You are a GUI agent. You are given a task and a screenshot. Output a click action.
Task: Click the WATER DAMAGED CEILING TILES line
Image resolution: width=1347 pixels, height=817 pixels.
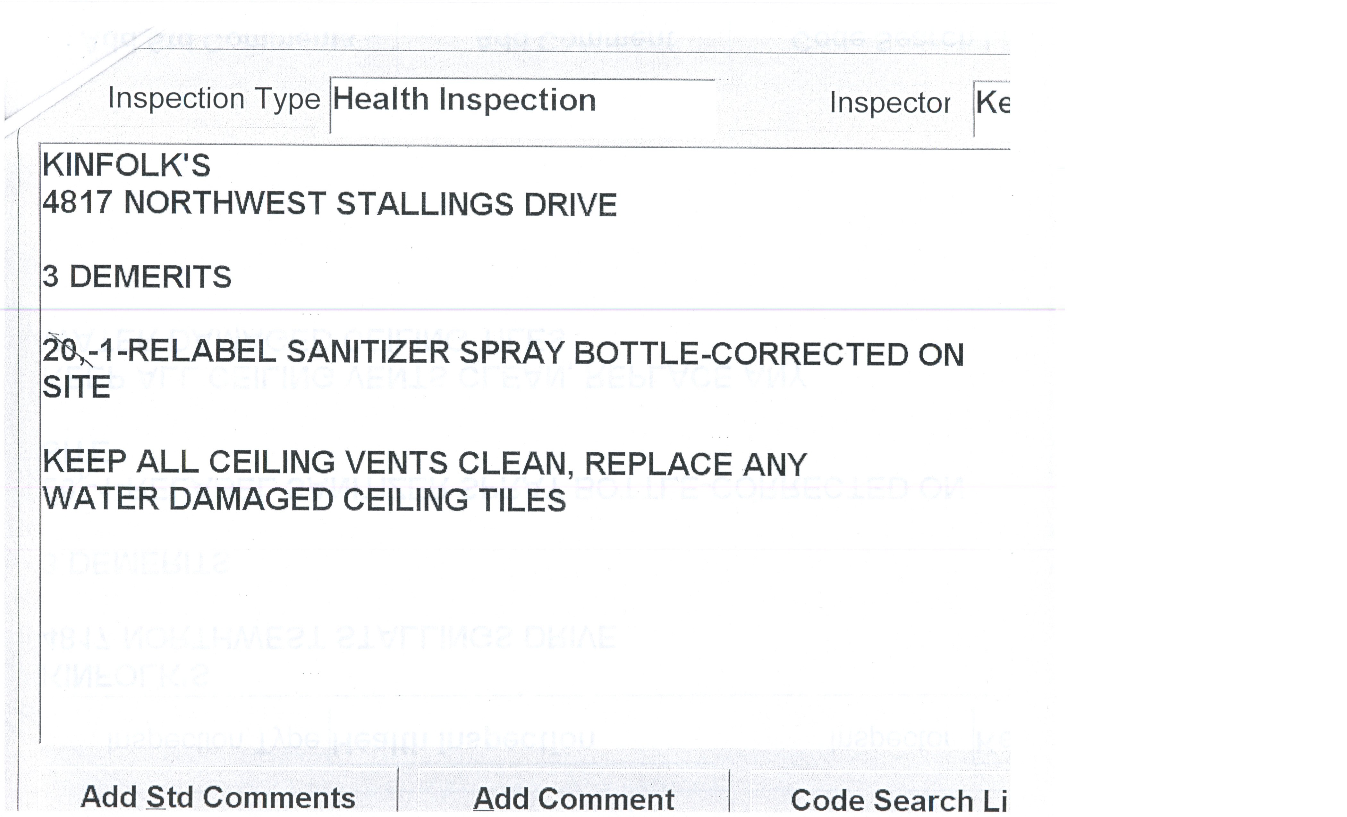(x=304, y=499)
